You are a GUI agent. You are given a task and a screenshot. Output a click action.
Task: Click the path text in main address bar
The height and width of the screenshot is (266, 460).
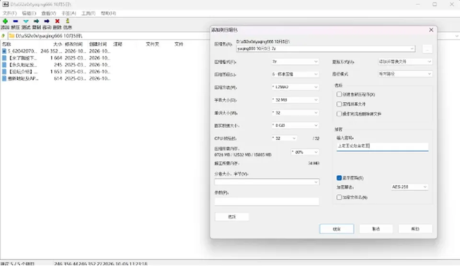coord(49,36)
